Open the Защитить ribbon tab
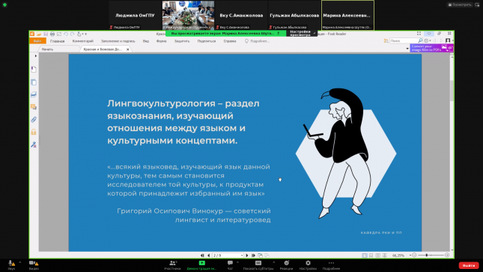Screen dimensions: 483x272 [x=182, y=41]
